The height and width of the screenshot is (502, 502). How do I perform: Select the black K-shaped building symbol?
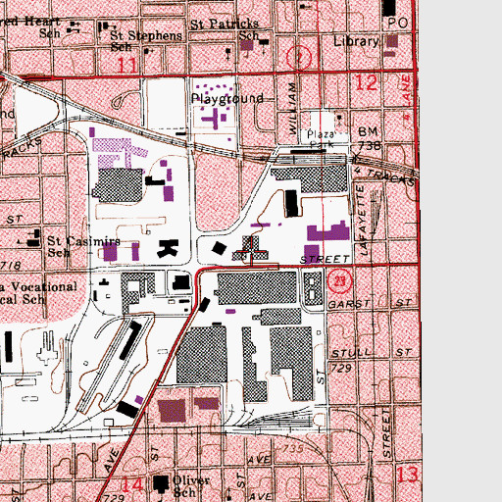pos(169,248)
